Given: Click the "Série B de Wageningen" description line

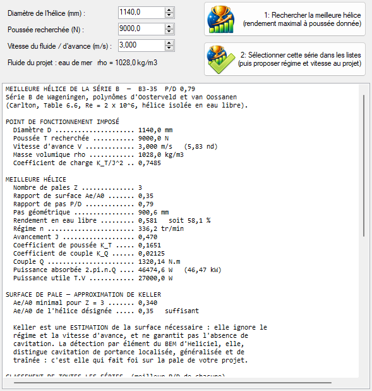Looking at the screenshot, I should [121, 97].
